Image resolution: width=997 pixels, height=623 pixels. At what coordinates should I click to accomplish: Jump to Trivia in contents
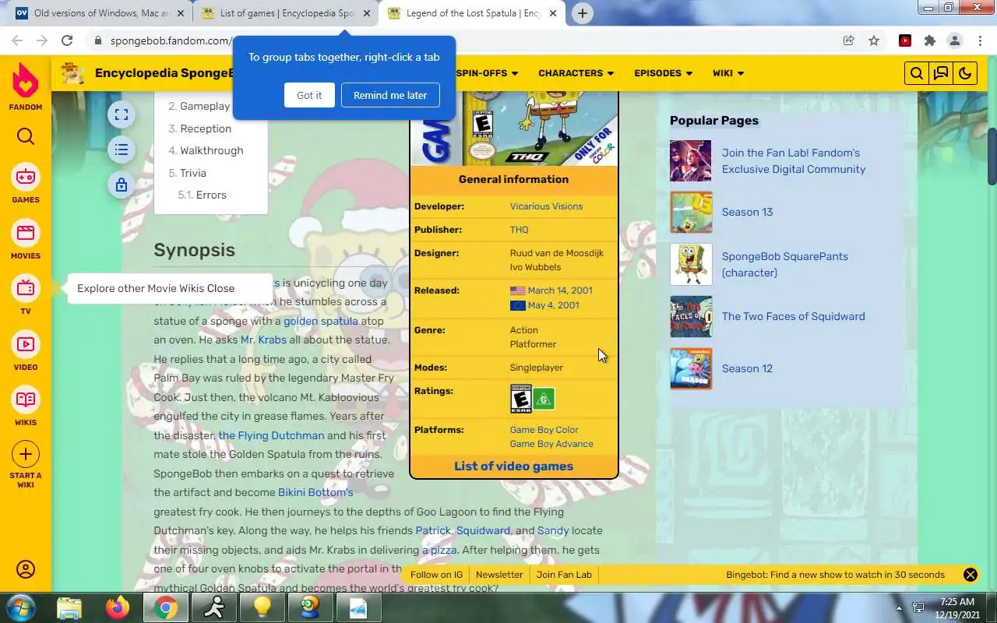193,173
